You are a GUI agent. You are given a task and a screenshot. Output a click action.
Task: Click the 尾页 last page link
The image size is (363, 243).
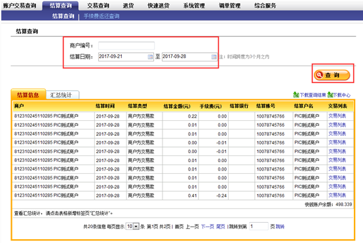point(221,227)
